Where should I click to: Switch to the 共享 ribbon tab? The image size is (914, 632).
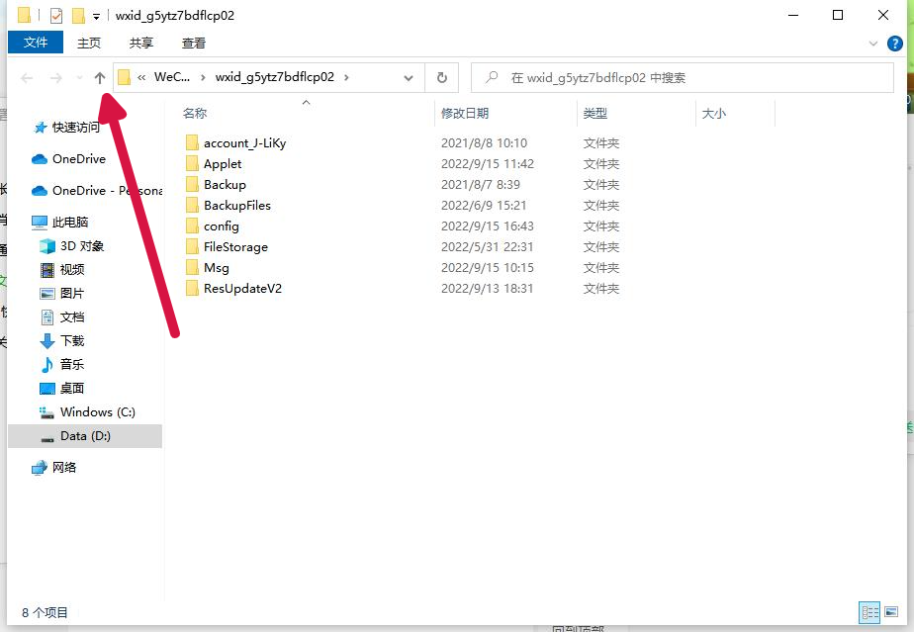click(x=141, y=43)
